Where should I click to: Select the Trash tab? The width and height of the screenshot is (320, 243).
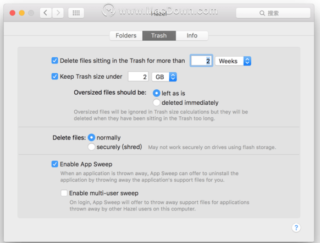(159, 36)
